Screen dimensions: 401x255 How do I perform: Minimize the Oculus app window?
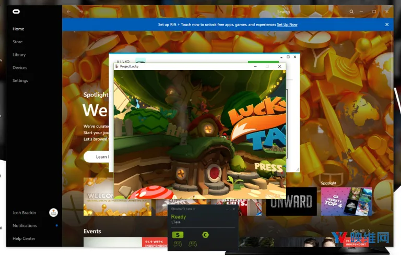361,11
